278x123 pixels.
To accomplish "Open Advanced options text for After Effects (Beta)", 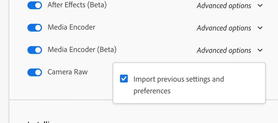I will coord(224,6).
